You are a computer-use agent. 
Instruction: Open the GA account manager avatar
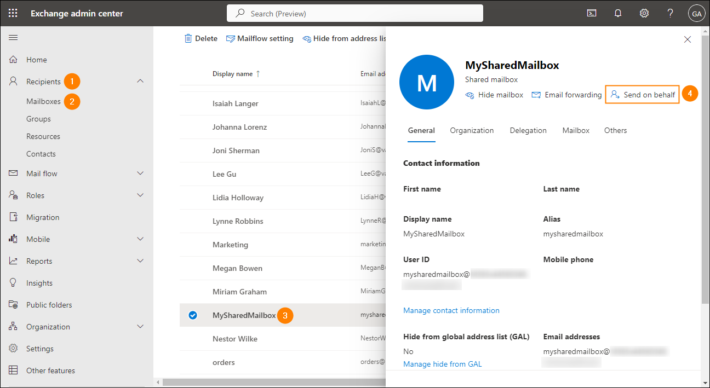(x=697, y=14)
